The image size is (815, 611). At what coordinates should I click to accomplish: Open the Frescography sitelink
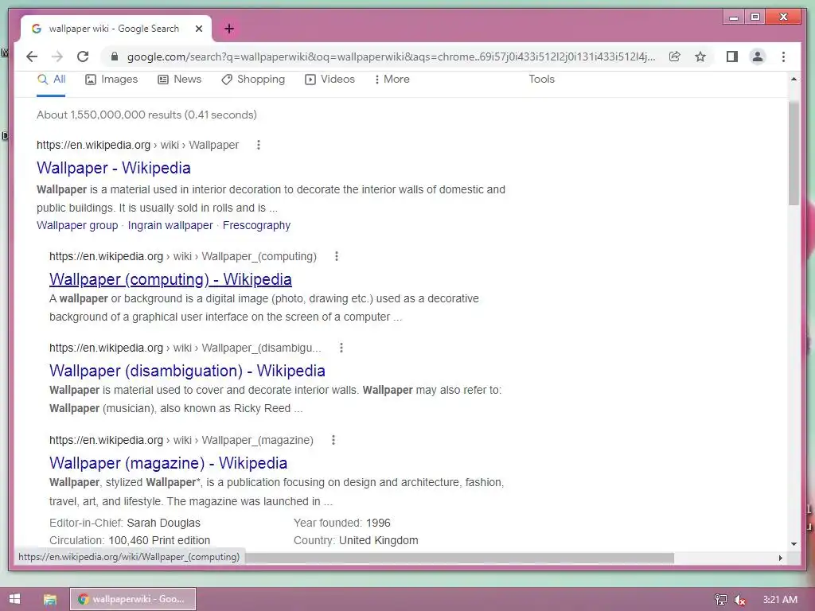click(257, 225)
